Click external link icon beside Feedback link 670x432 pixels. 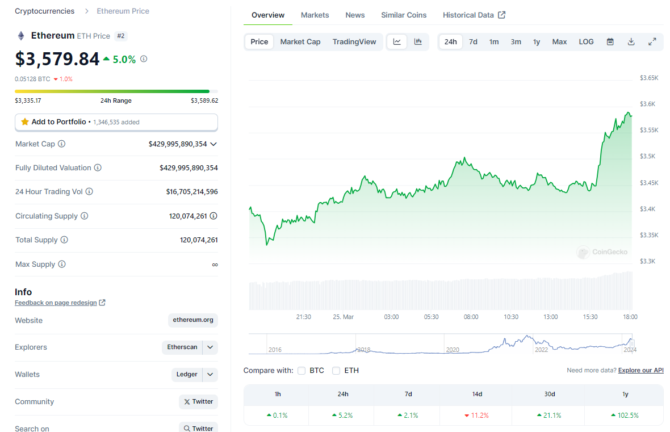102,303
